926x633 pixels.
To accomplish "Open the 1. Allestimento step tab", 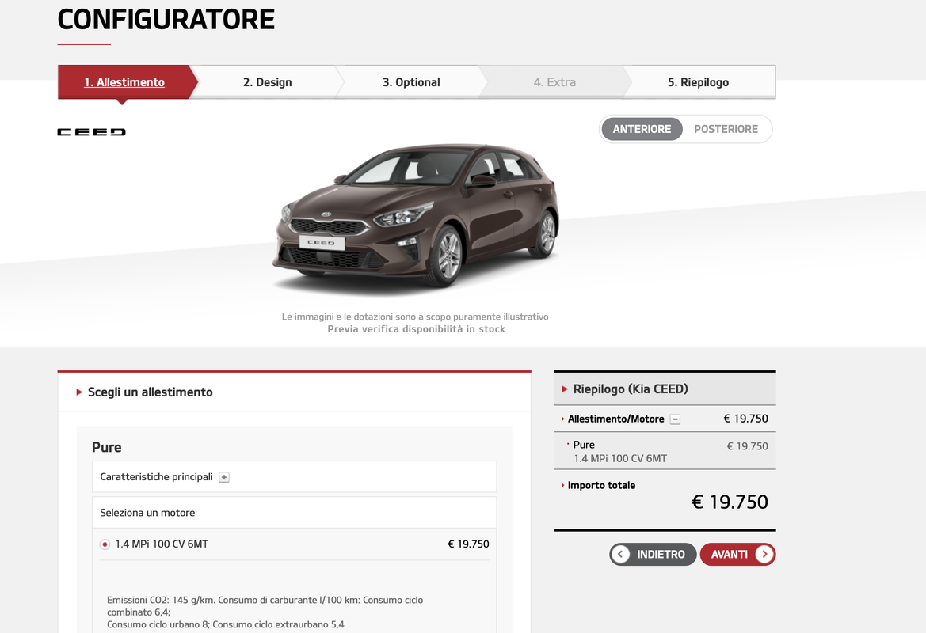I will [x=124, y=82].
